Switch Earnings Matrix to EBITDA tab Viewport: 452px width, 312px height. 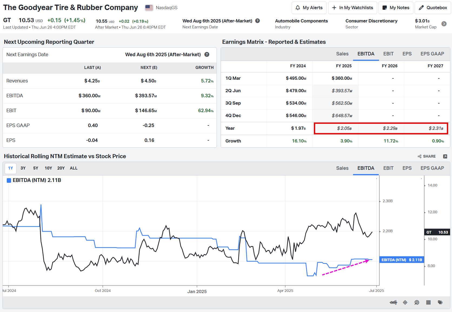point(366,54)
